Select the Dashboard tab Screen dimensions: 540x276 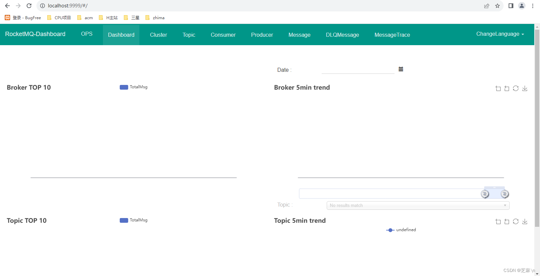tap(121, 35)
